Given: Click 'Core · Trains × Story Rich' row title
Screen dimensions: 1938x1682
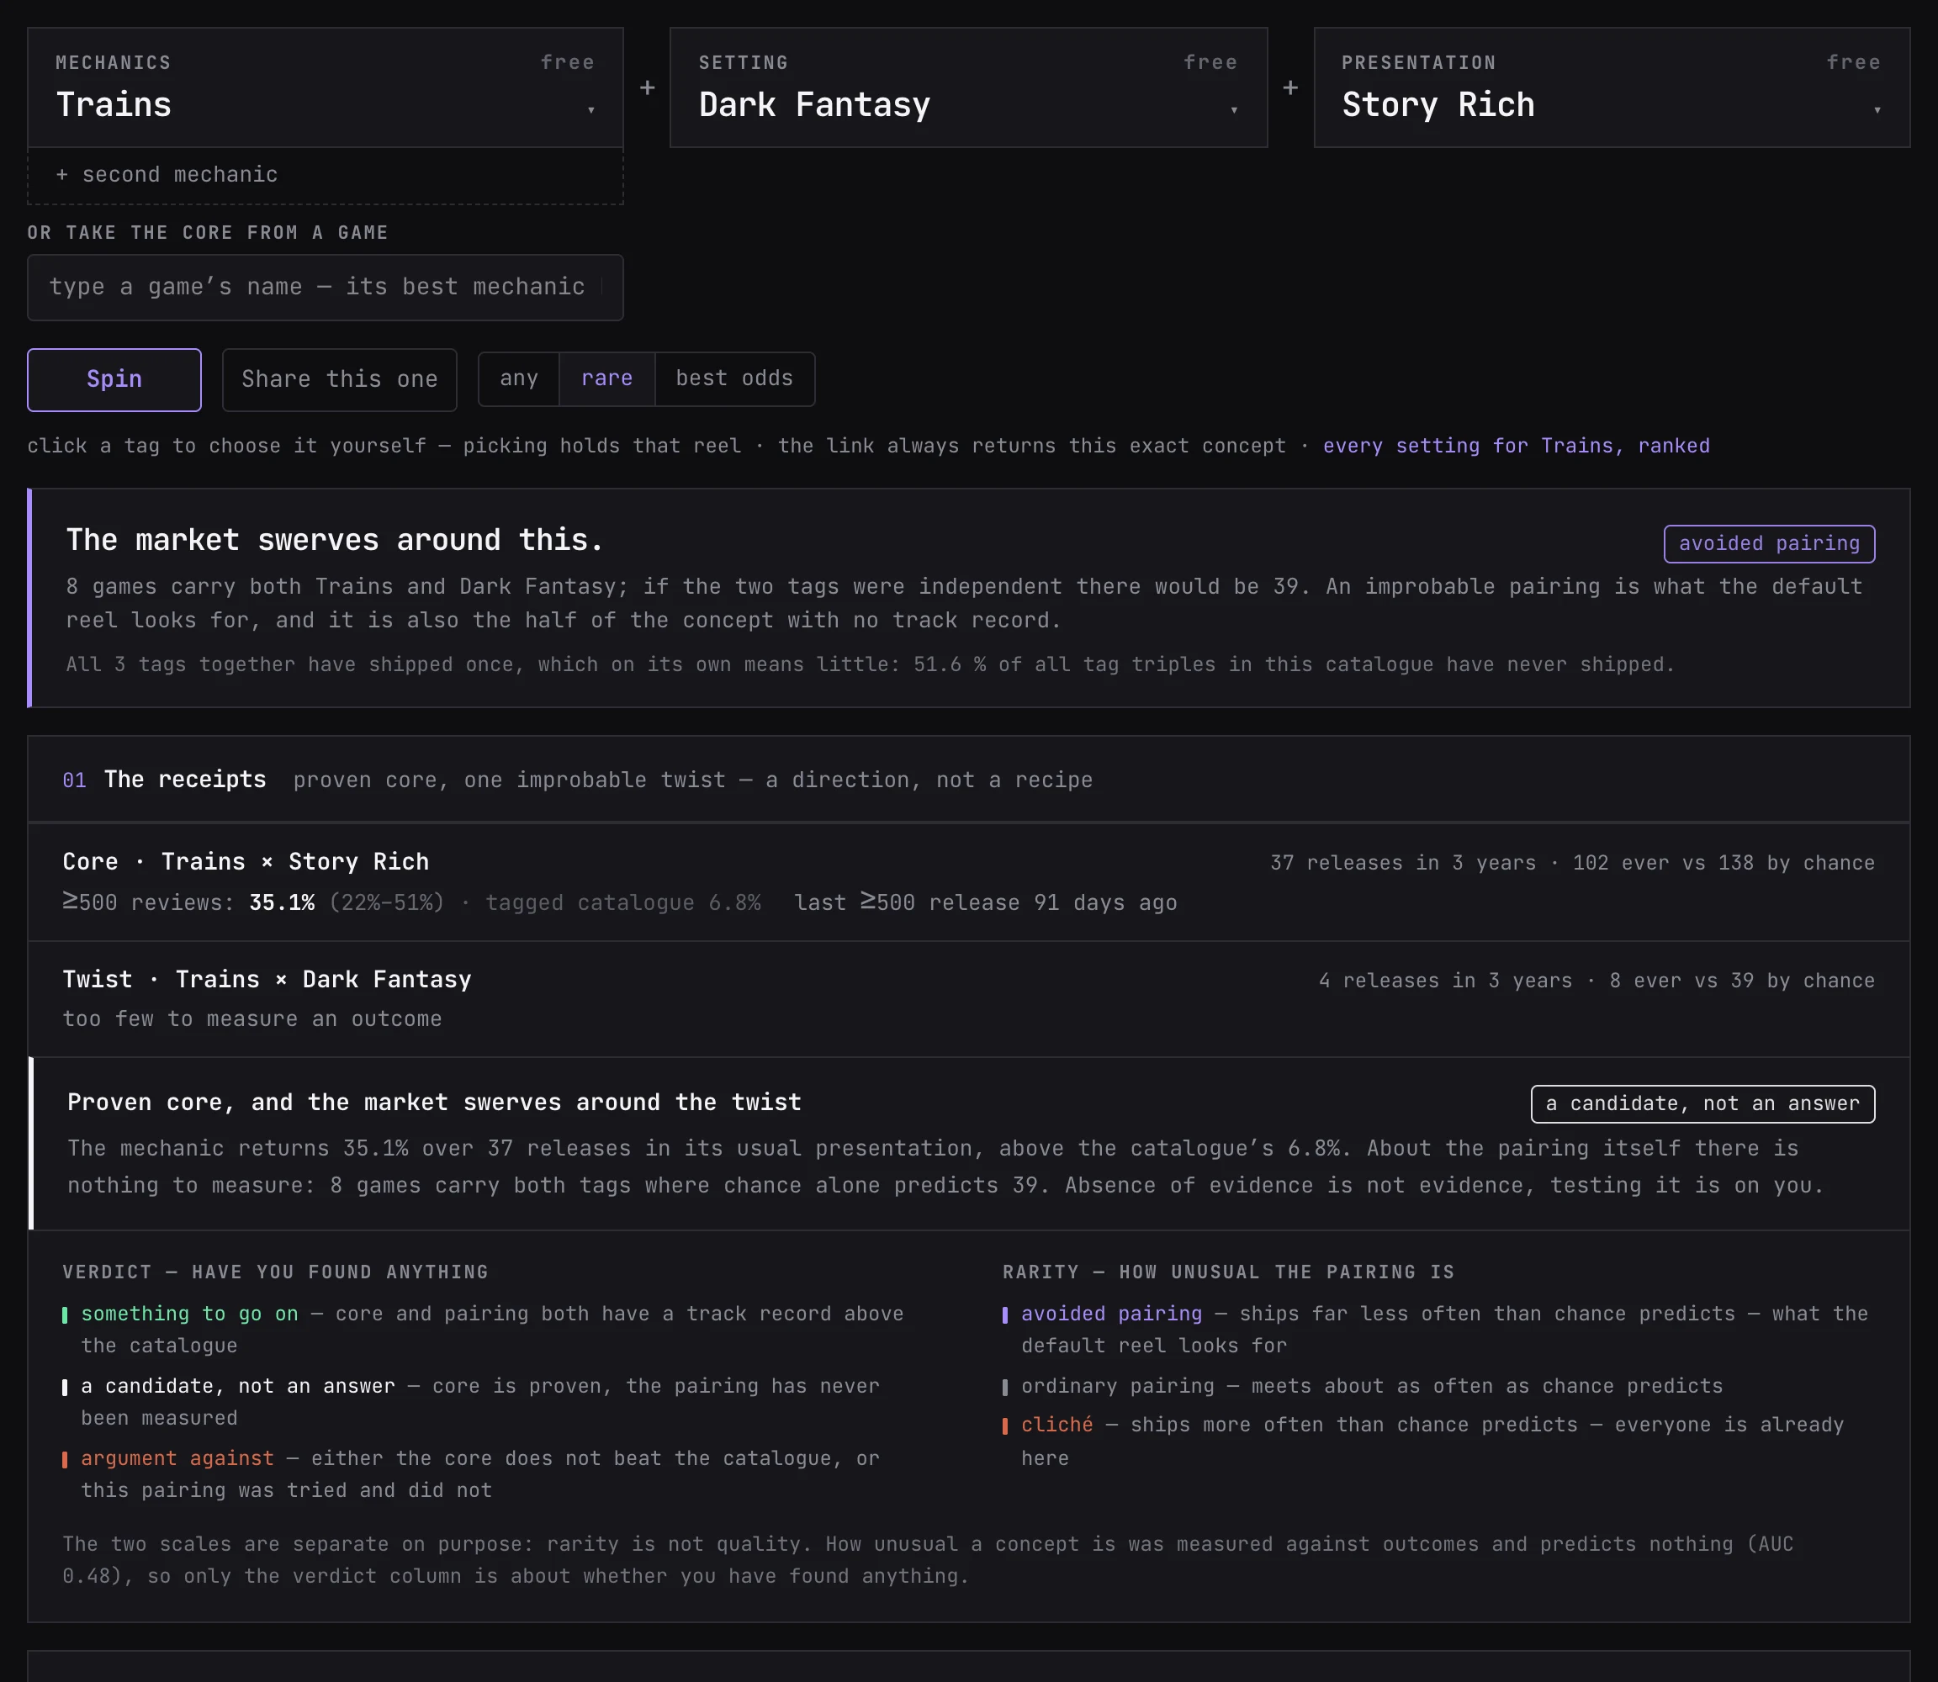Looking at the screenshot, I should 246,862.
